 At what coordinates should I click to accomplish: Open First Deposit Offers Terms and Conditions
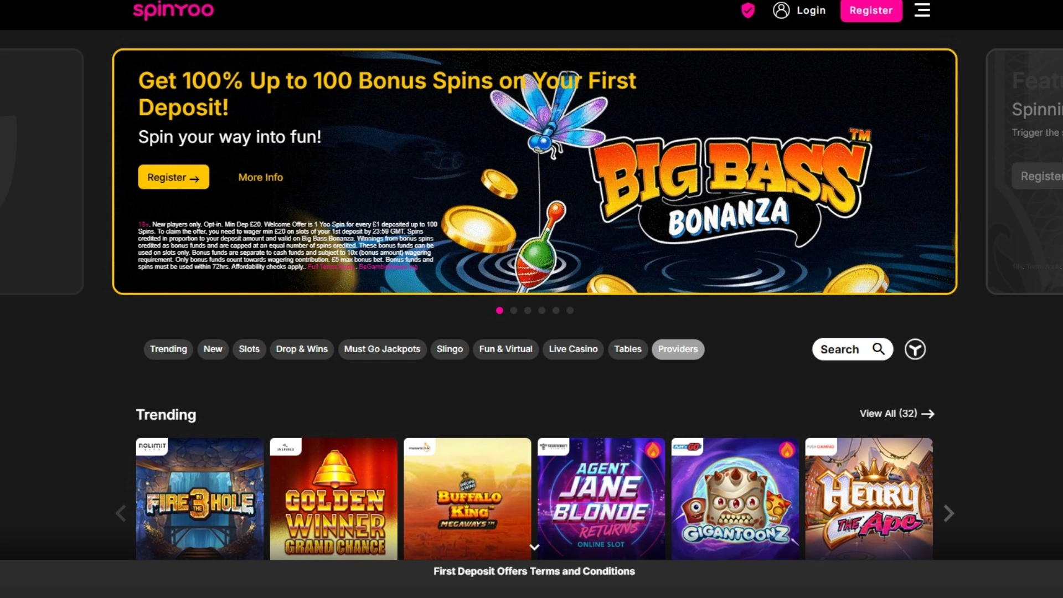click(x=534, y=571)
